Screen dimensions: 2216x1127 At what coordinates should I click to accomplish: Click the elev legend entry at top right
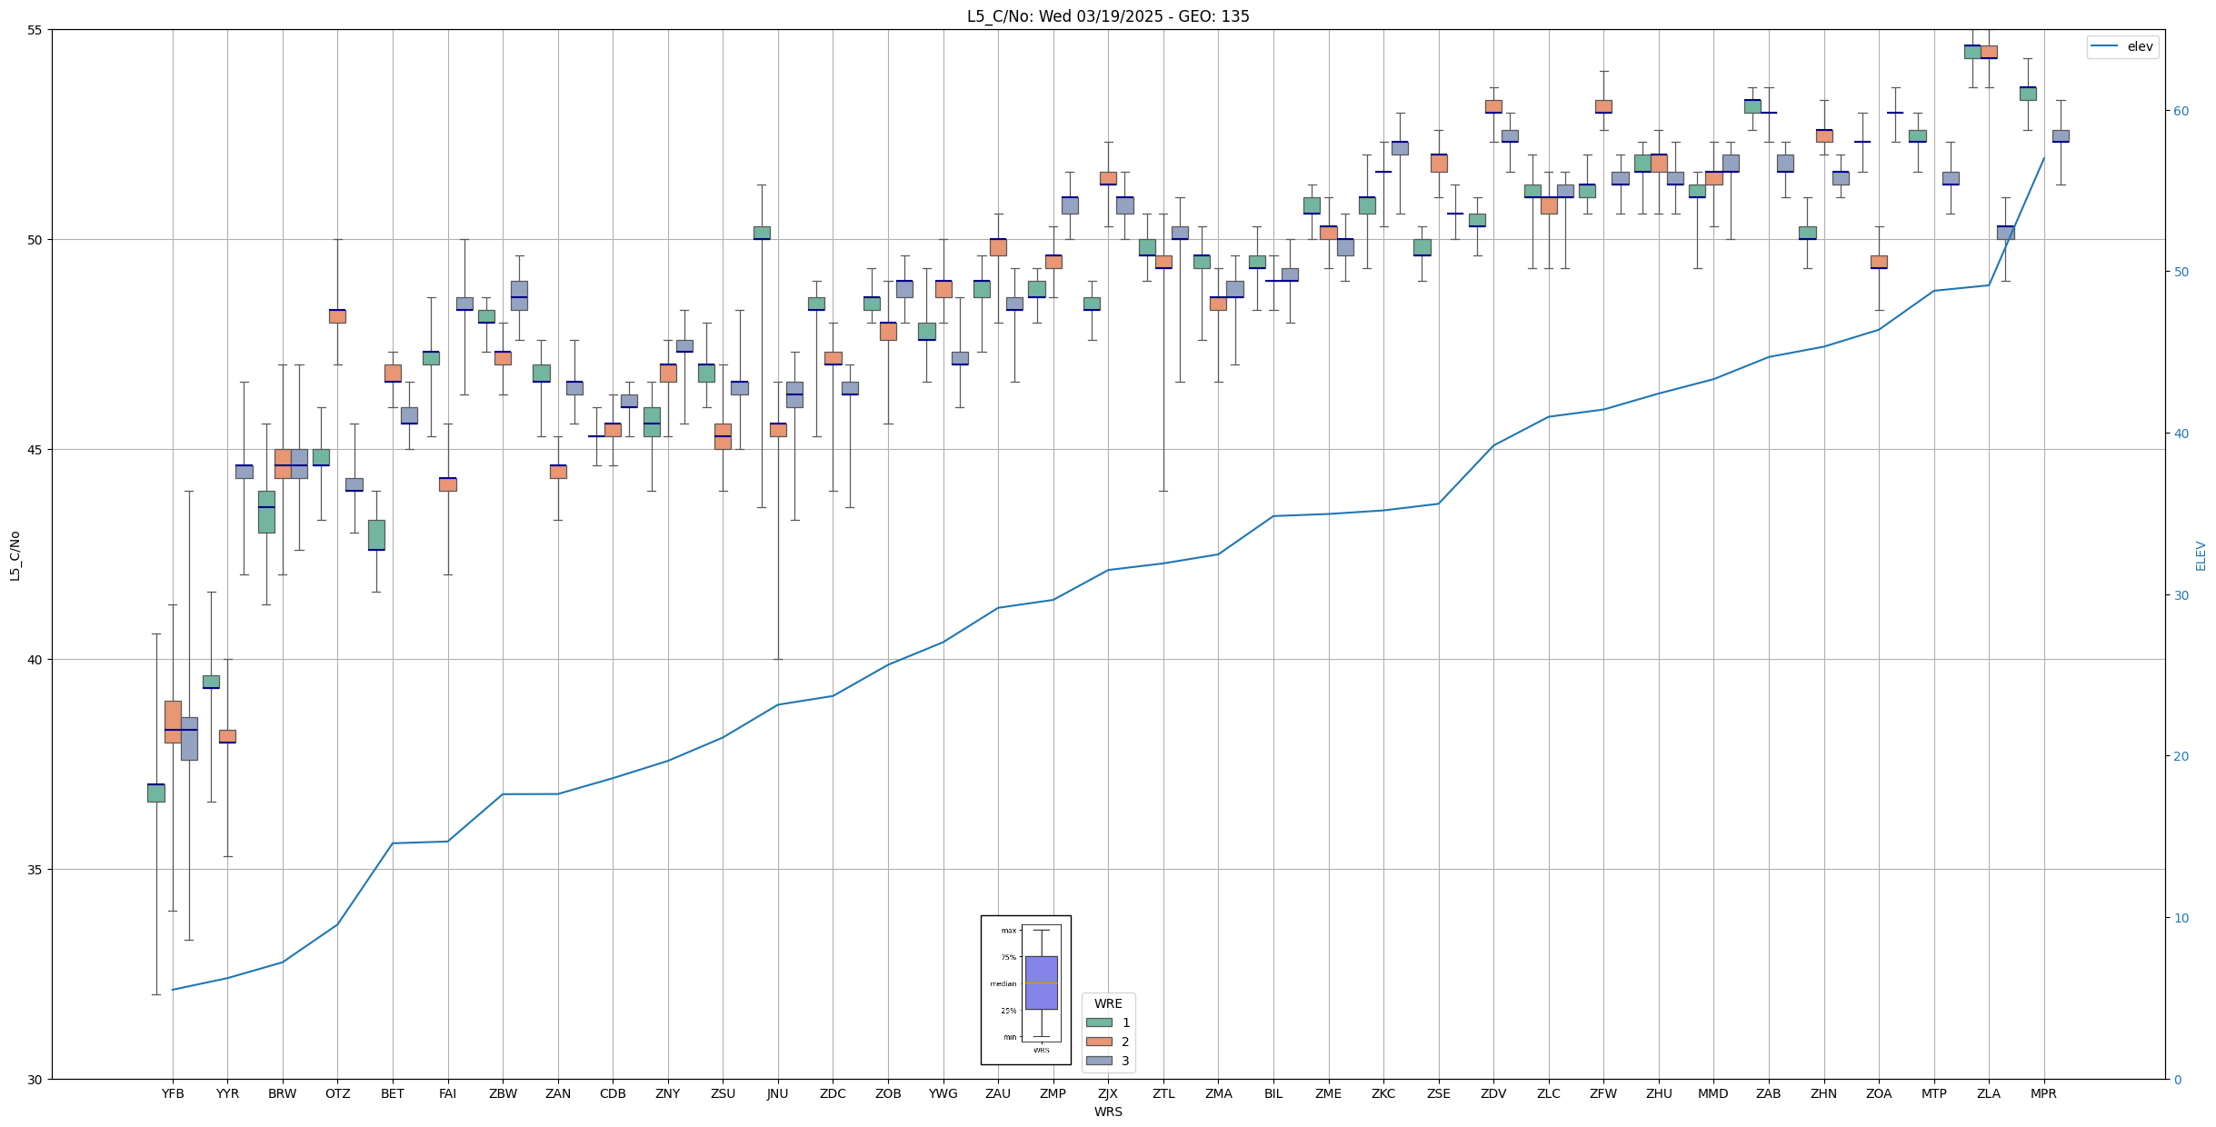tap(2122, 46)
